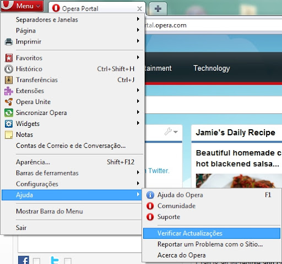Click the Opera icon beside Comunidade

pos(150,206)
